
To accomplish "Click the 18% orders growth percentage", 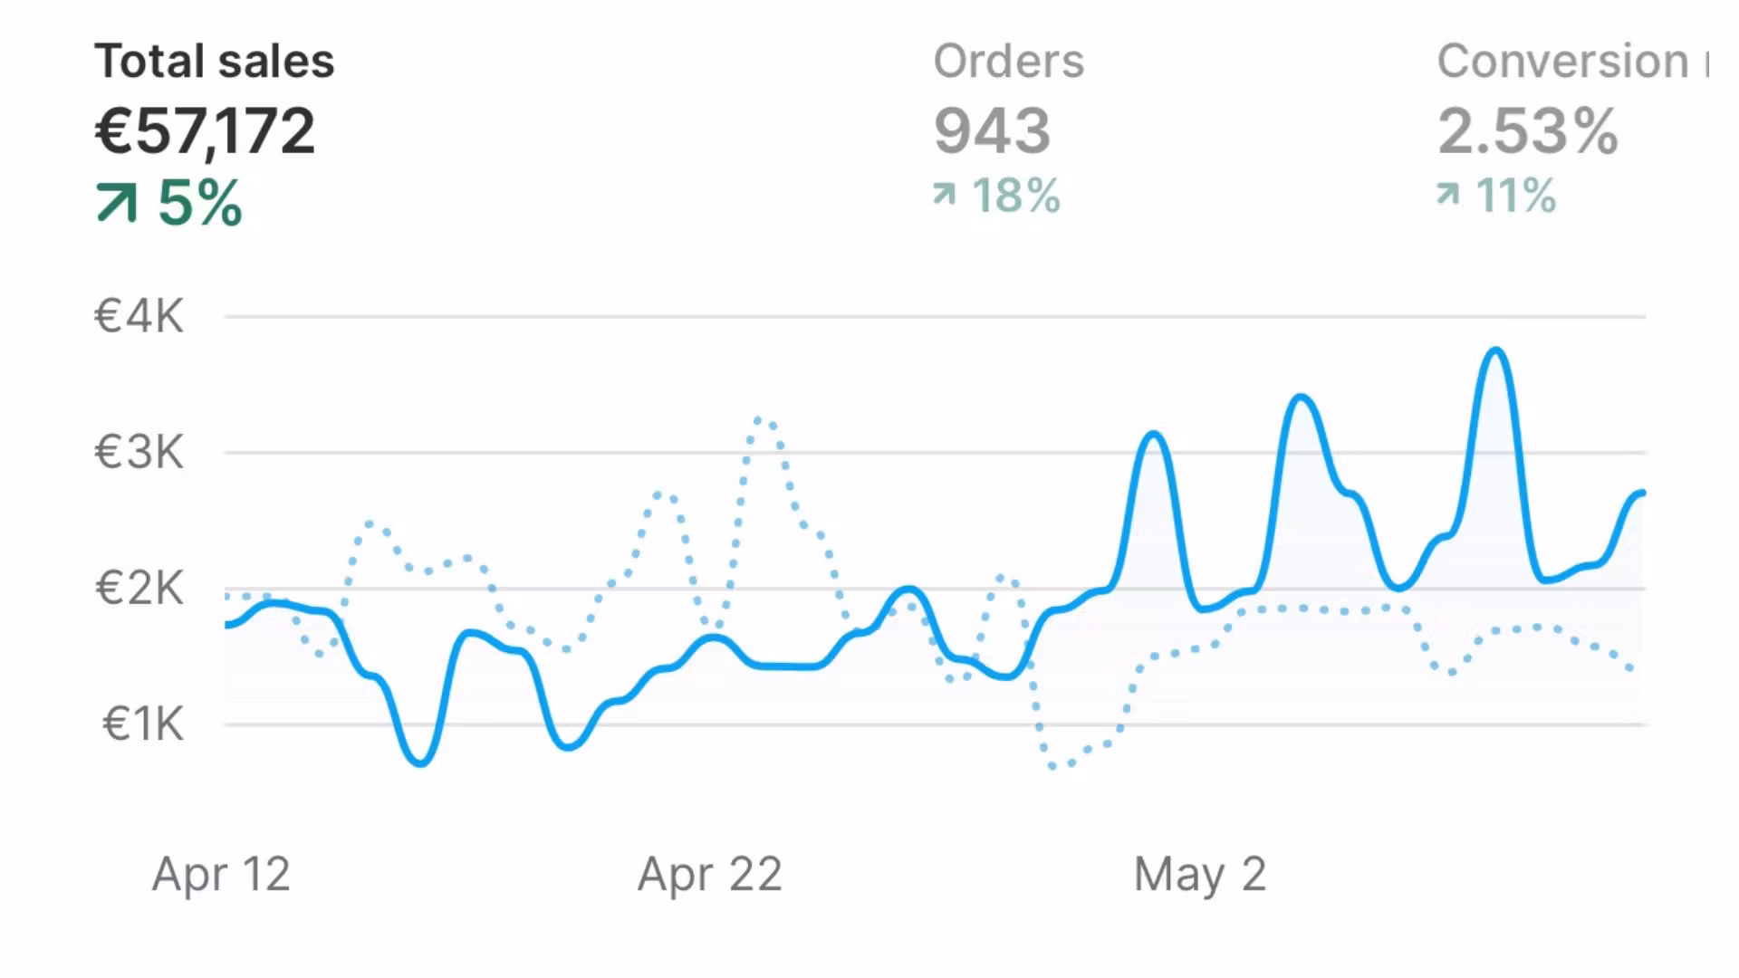I will pos(1015,196).
